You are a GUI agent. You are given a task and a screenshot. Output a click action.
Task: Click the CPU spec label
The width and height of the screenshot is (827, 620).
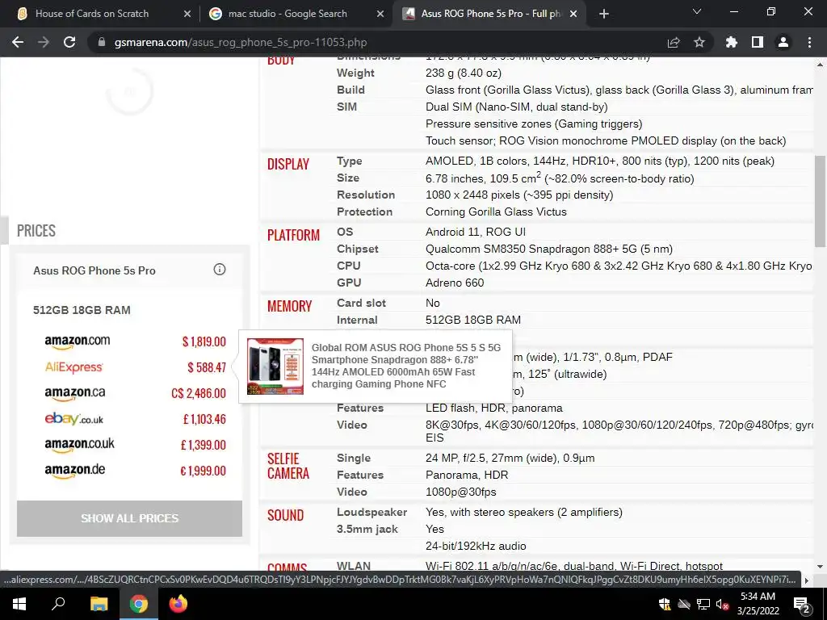(349, 266)
